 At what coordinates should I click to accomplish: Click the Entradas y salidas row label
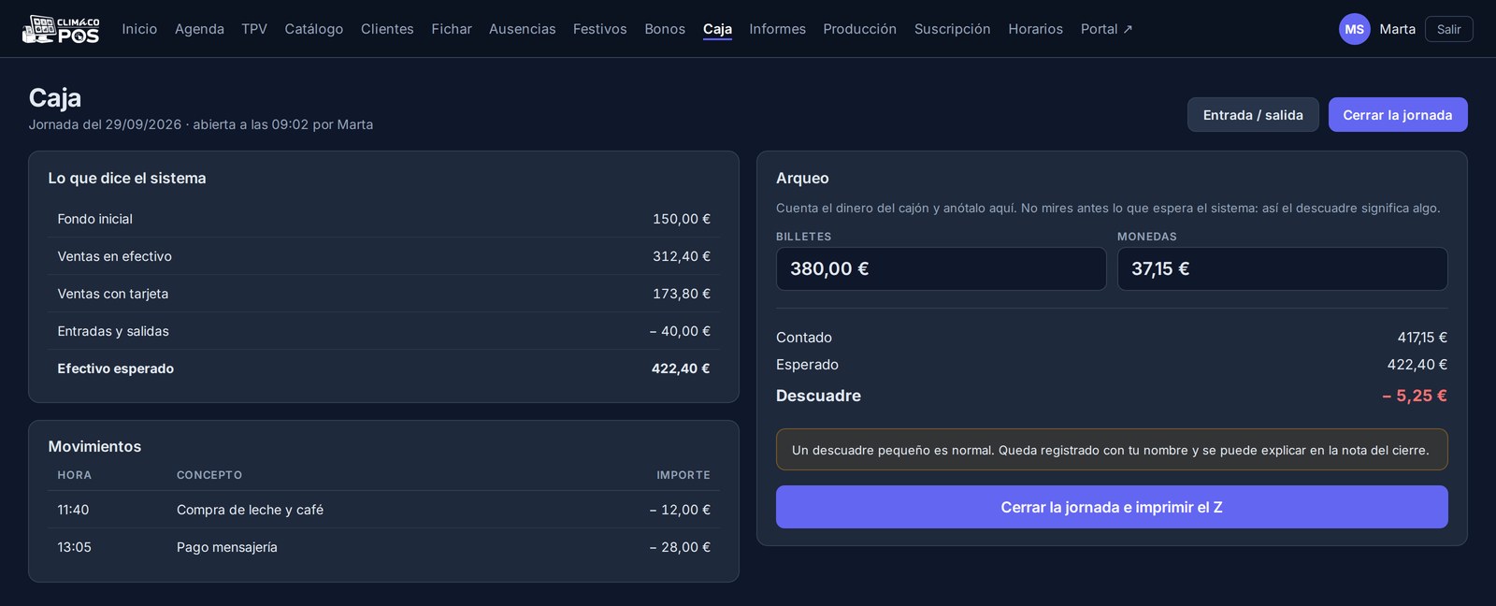coord(113,331)
